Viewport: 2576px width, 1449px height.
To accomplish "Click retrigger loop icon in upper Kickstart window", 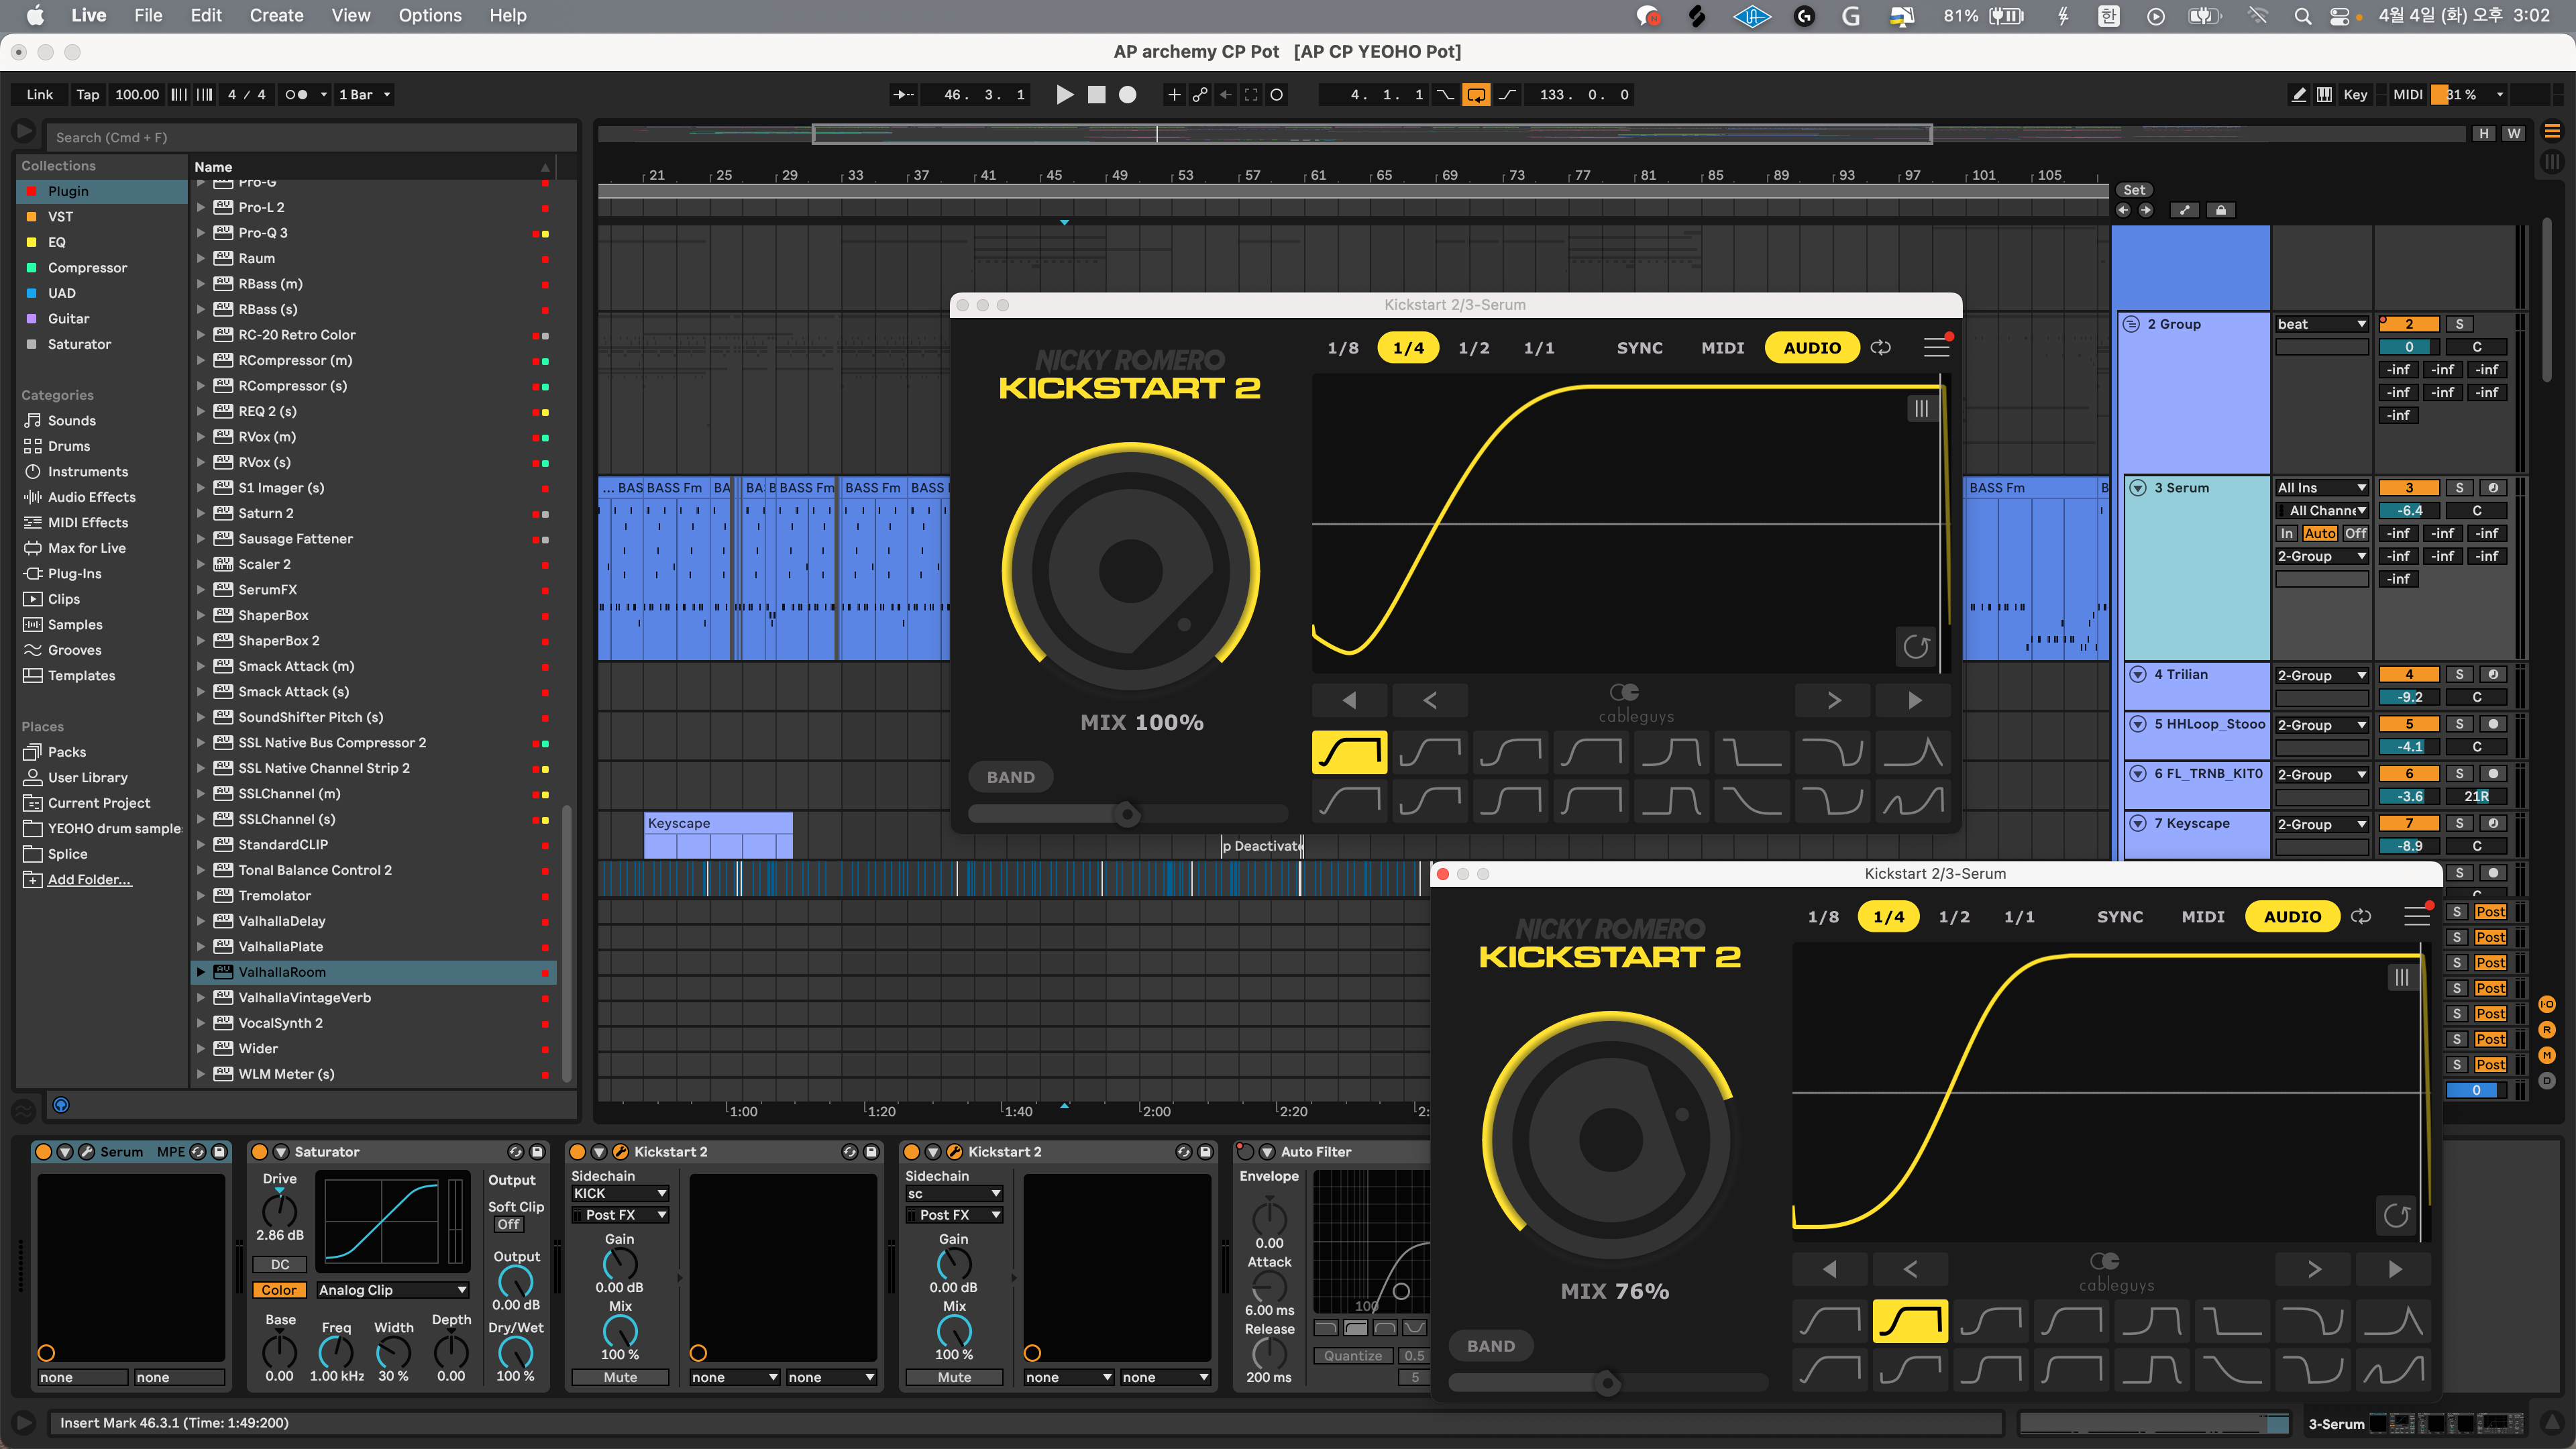I will click(x=1881, y=348).
